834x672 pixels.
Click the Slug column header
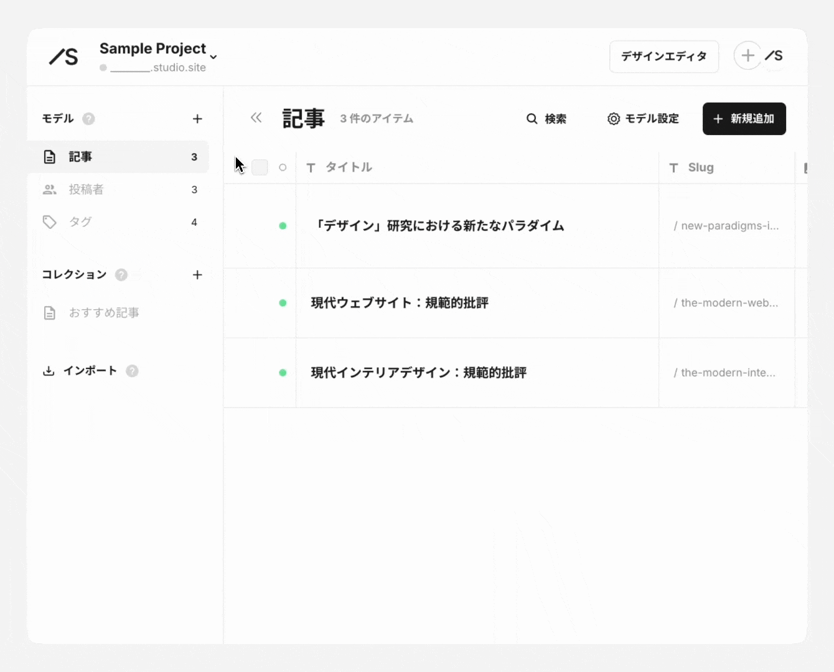coord(701,167)
